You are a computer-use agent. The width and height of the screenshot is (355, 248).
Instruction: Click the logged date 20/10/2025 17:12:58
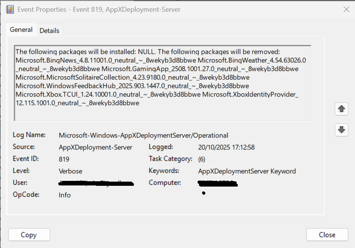click(226, 147)
